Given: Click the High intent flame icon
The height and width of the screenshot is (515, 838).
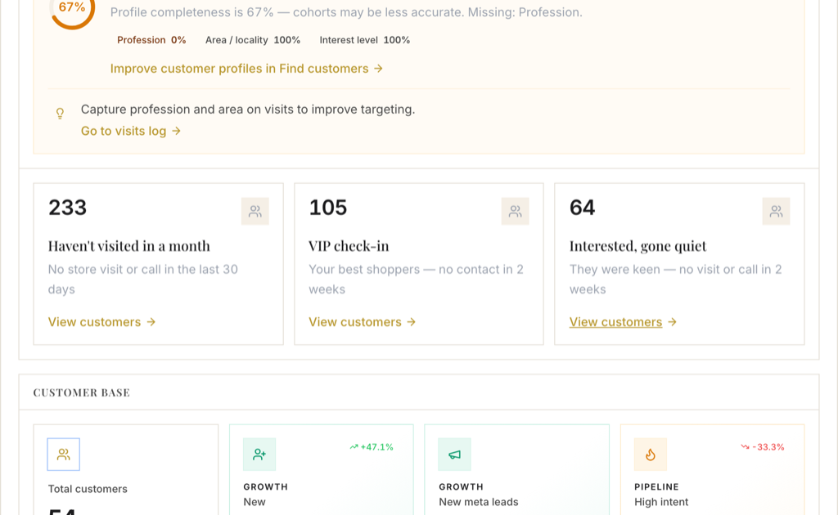Looking at the screenshot, I should [x=651, y=455].
